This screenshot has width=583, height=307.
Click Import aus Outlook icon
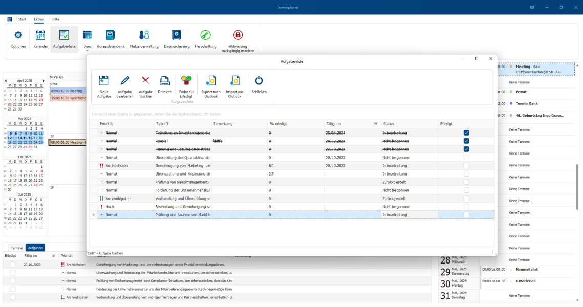point(235,80)
